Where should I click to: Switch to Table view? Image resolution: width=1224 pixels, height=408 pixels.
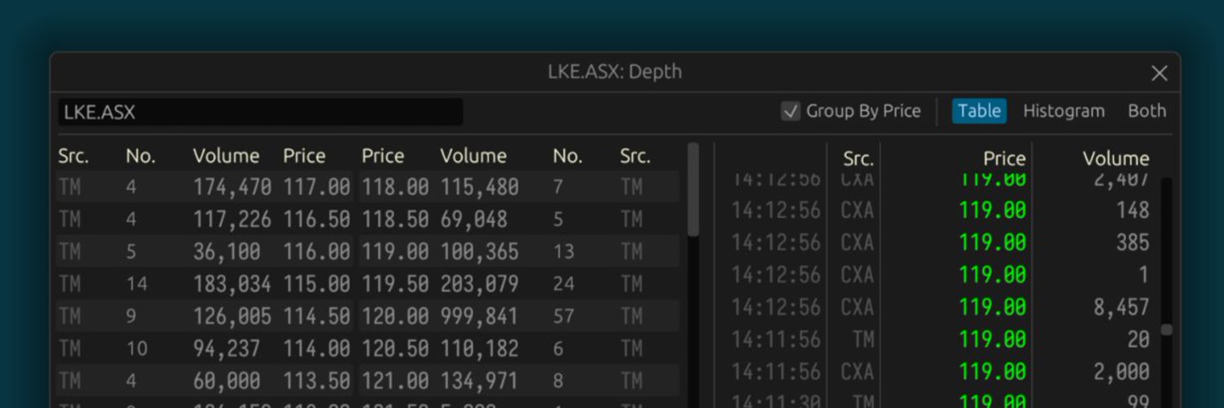pos(979,111)
